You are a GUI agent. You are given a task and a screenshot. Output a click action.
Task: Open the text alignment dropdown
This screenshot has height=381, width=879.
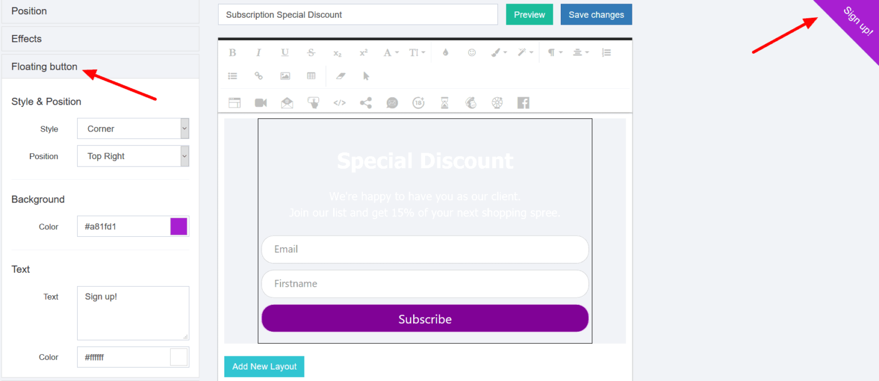[x=581, y=53]
